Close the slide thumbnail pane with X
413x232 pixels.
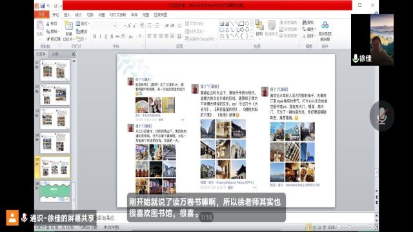click(74, 54)
